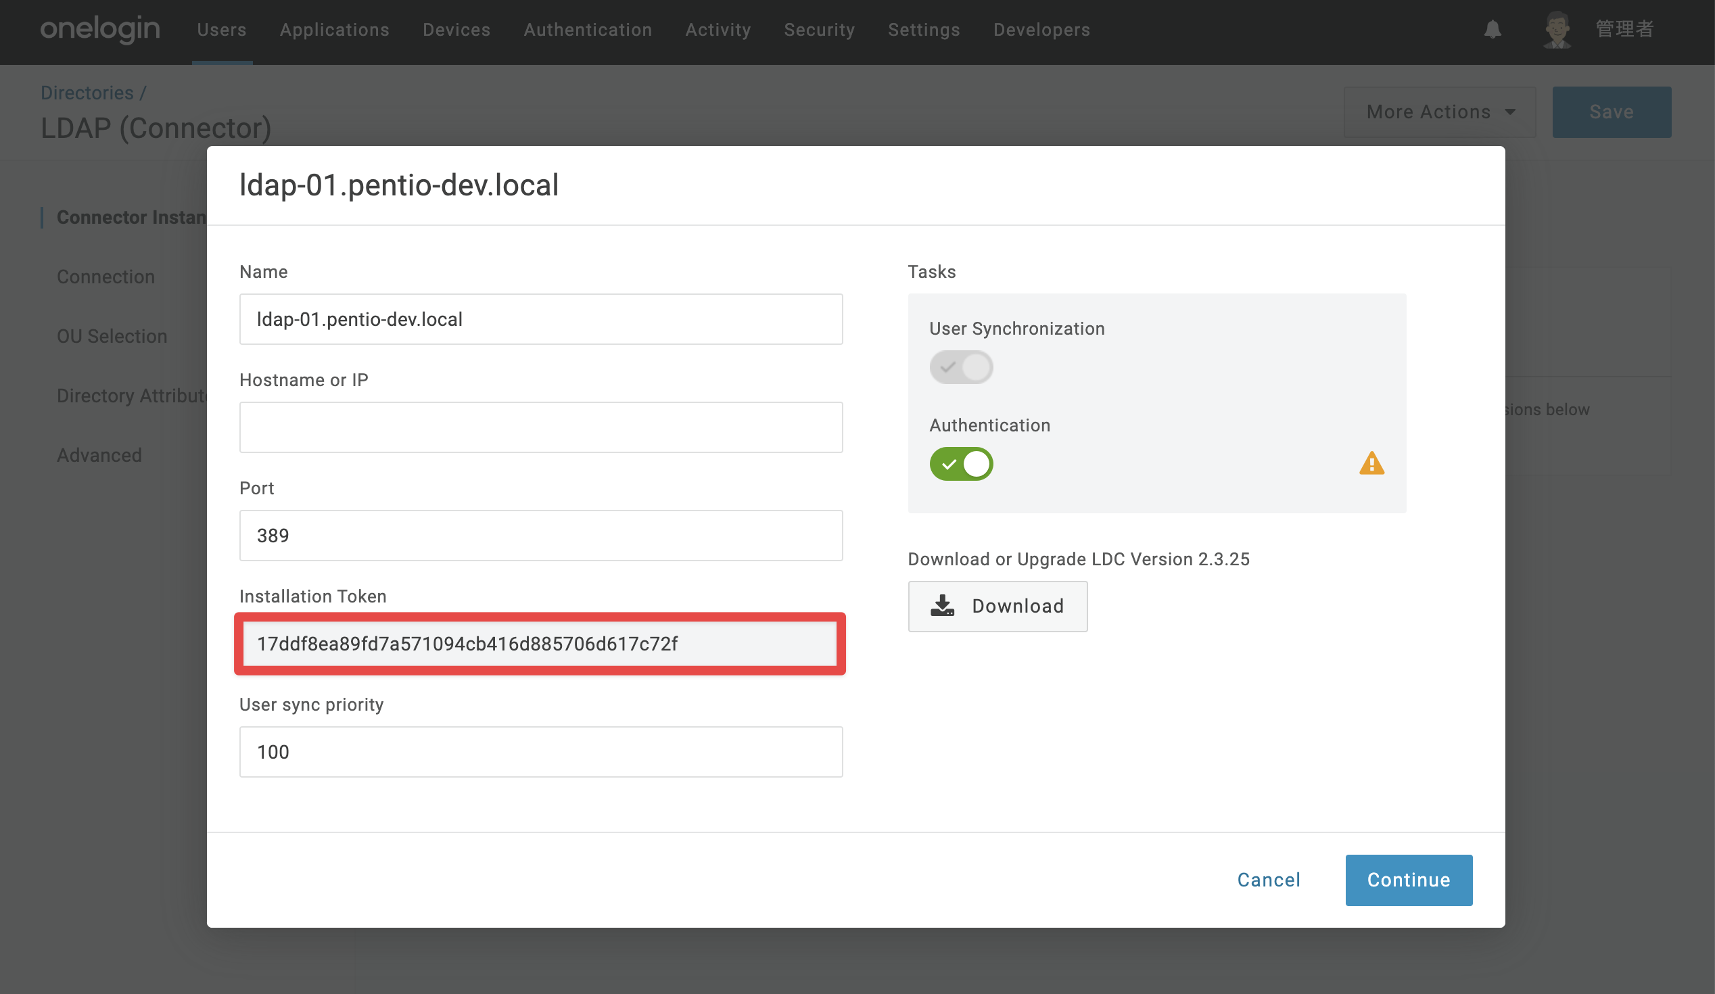Cancel the connector dialog
The width and height of the screenshot is (1715, 994).
(x=1269, y=880)
